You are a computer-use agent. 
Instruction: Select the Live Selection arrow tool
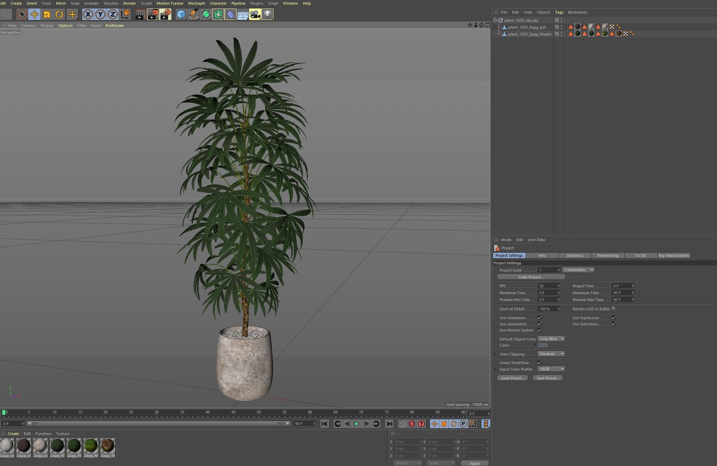point(22,14)
